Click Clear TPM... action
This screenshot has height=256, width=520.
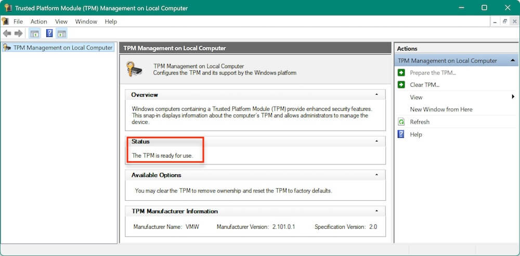click(x=424, y=85)
